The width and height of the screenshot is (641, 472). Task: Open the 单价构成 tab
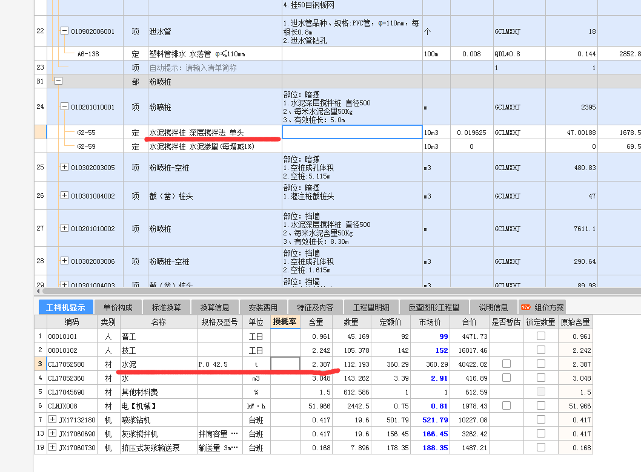point(118,307)
